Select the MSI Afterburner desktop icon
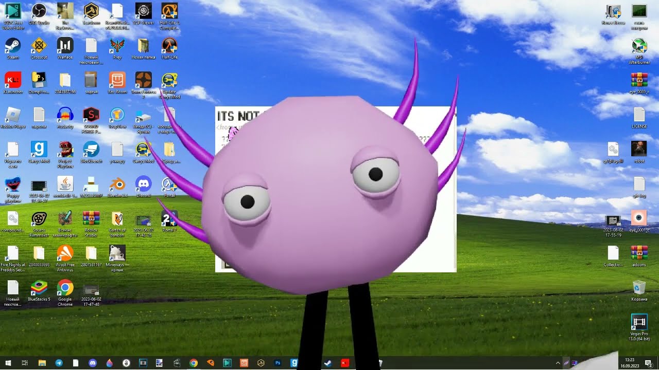 [x=639, y=51]
